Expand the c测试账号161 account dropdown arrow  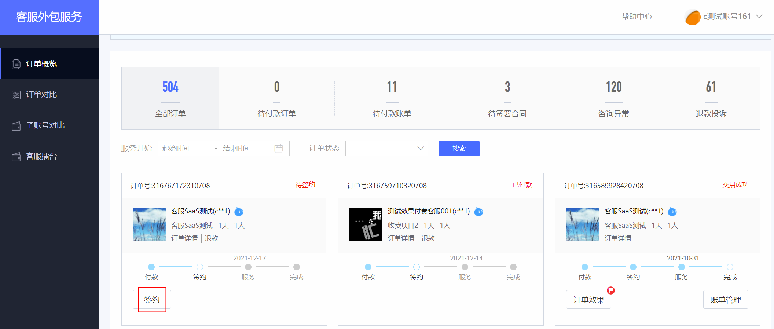pos(759,17)
